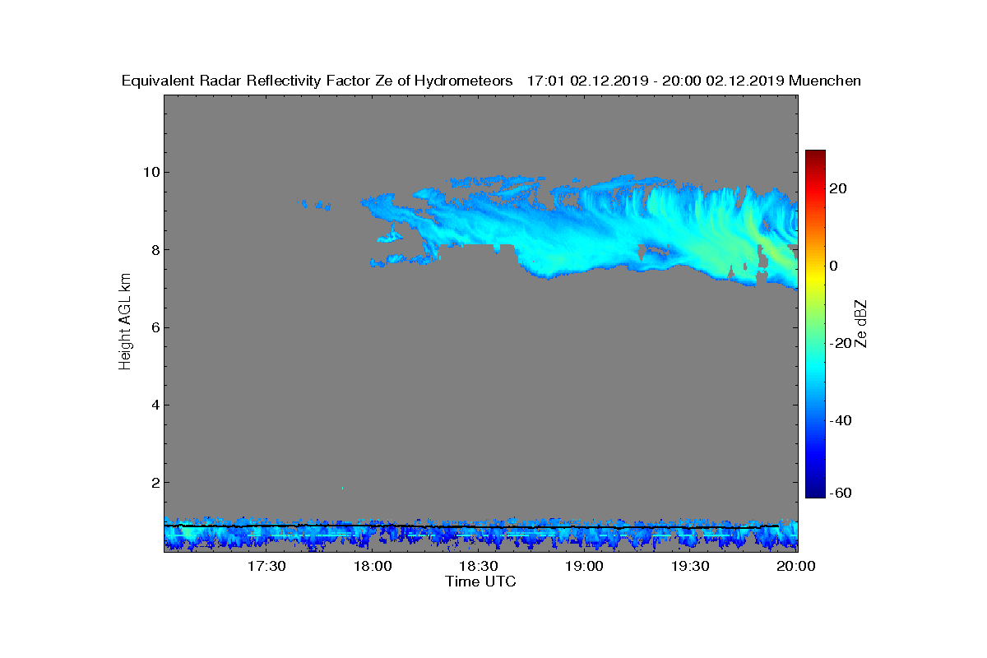Click the colorbar value -40

(839, 420)
